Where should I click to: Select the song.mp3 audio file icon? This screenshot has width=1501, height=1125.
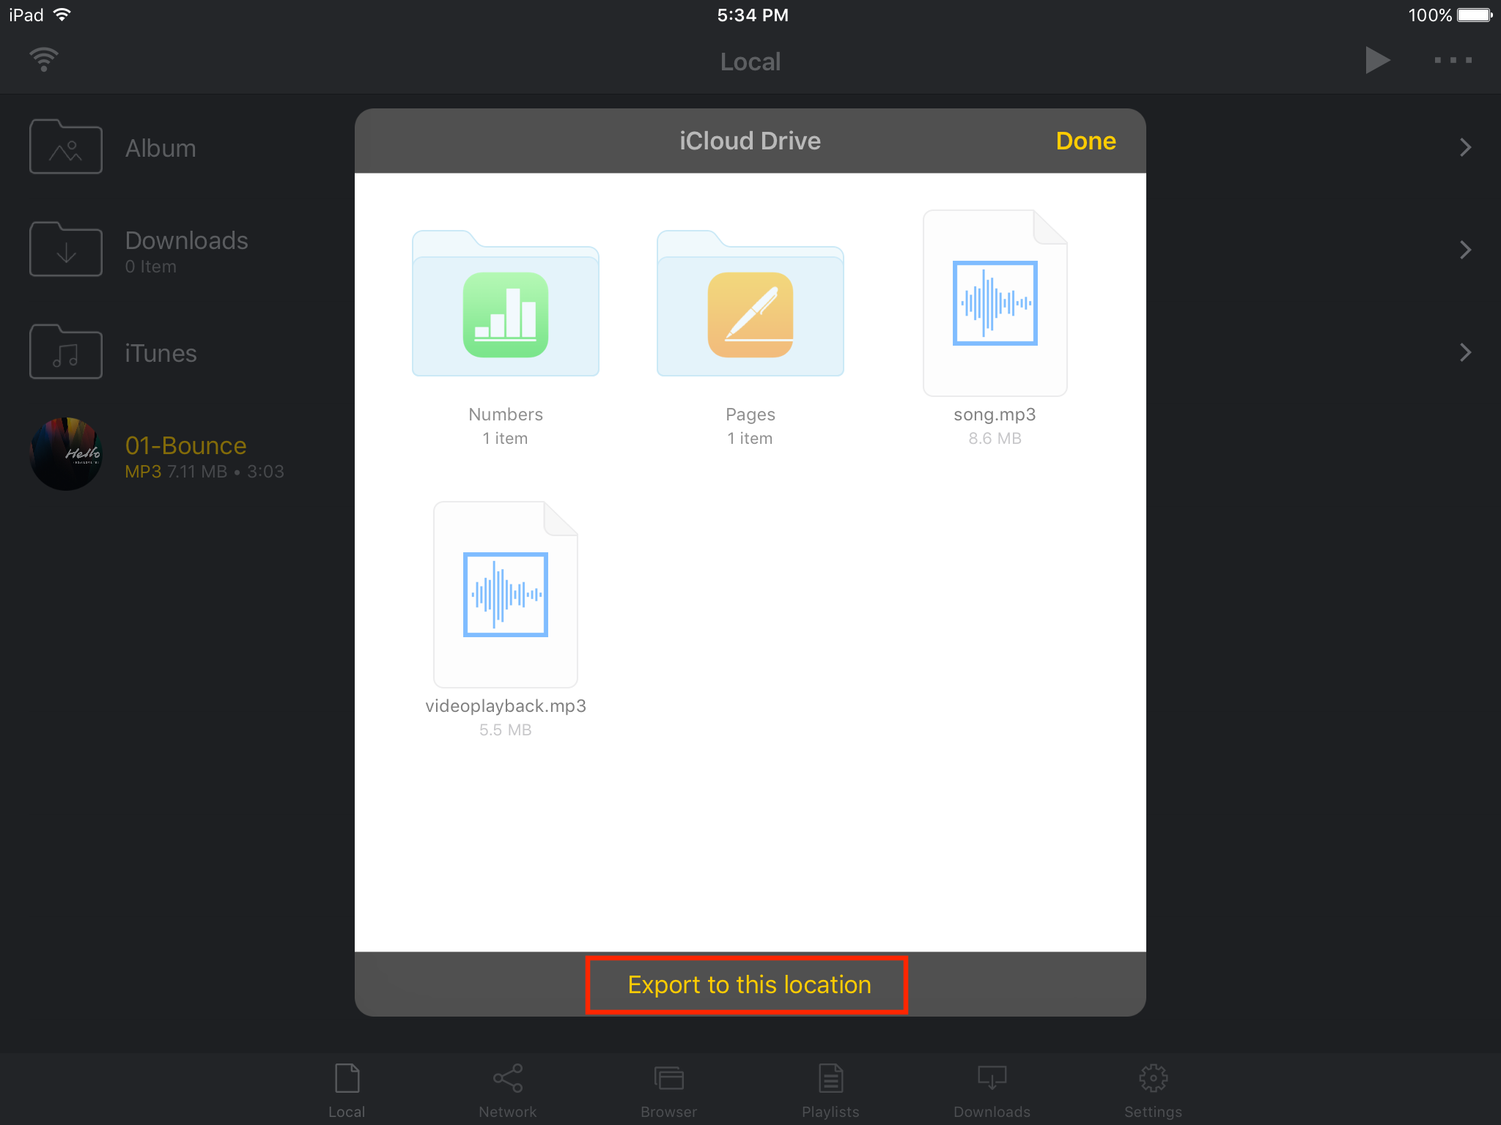coord(995,302)
